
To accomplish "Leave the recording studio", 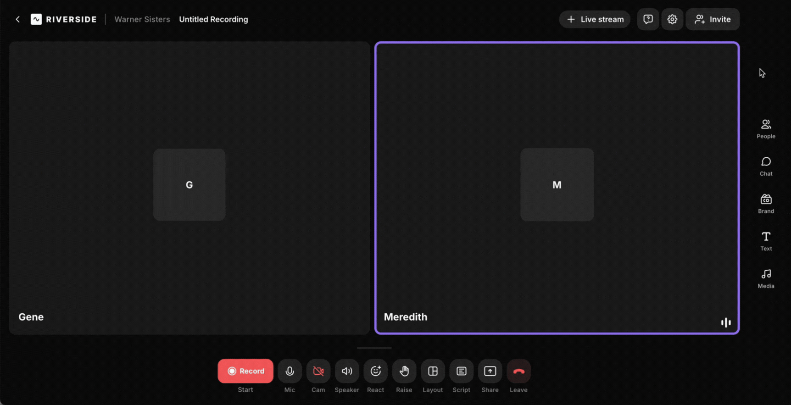I will pyautogui.click(x=518, y=371).
